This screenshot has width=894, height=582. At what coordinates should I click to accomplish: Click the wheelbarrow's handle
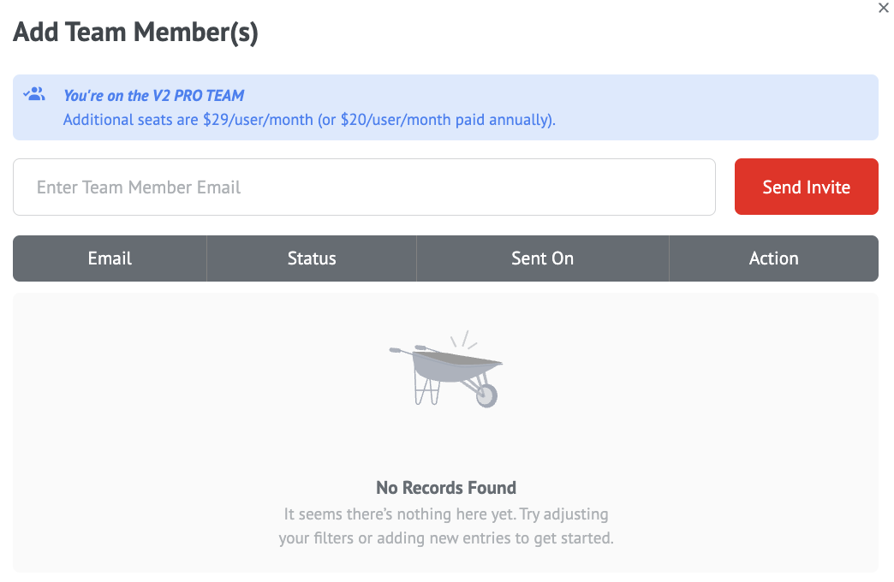point(402,350)
